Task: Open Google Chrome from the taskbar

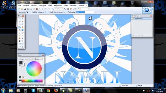Action: tap(49, 91)
